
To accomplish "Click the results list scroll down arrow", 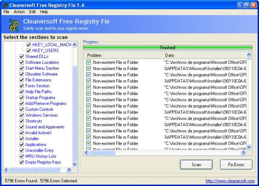I will [249, 147].
